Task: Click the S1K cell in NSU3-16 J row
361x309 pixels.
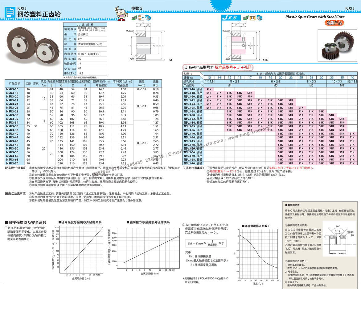Action: click(209, 89)
